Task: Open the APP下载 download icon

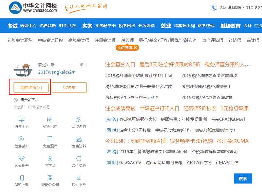Action: [x=21, y=181]
